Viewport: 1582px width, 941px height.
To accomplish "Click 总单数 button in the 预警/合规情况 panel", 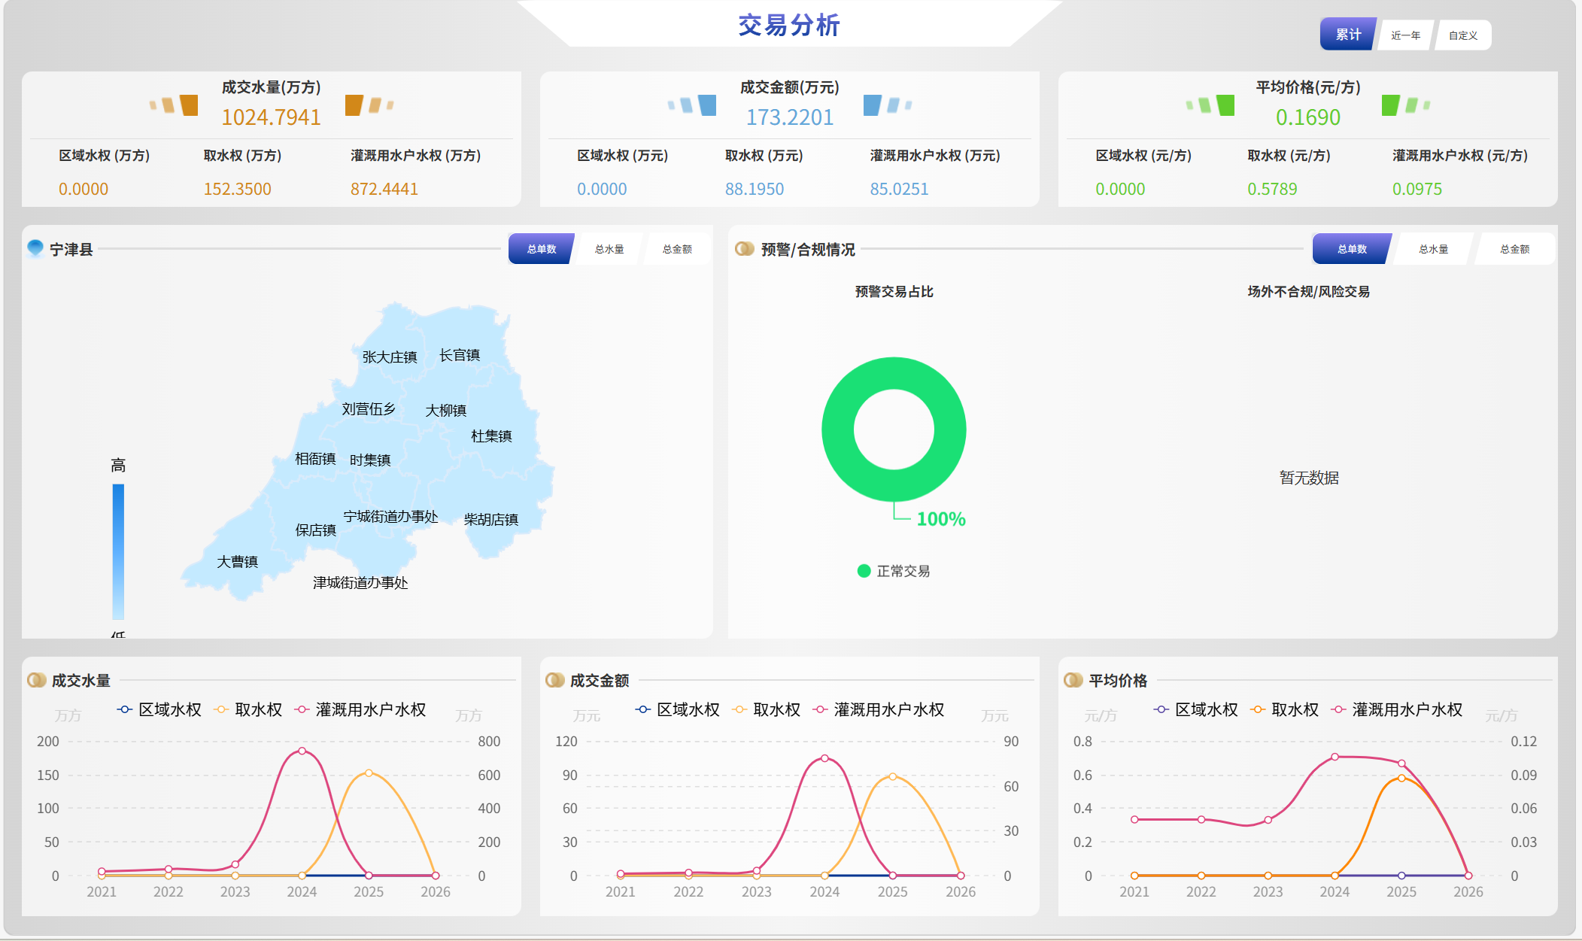I will point(1352,249).
